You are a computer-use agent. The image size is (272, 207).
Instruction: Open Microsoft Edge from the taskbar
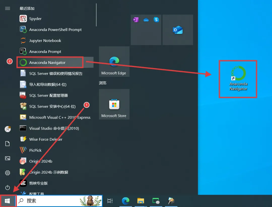point(126,201)
